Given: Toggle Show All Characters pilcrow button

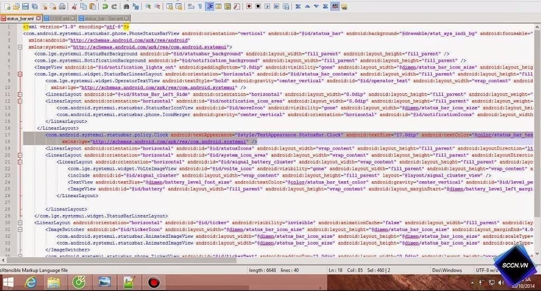Looking at the screenshot, I should [200, 6].
